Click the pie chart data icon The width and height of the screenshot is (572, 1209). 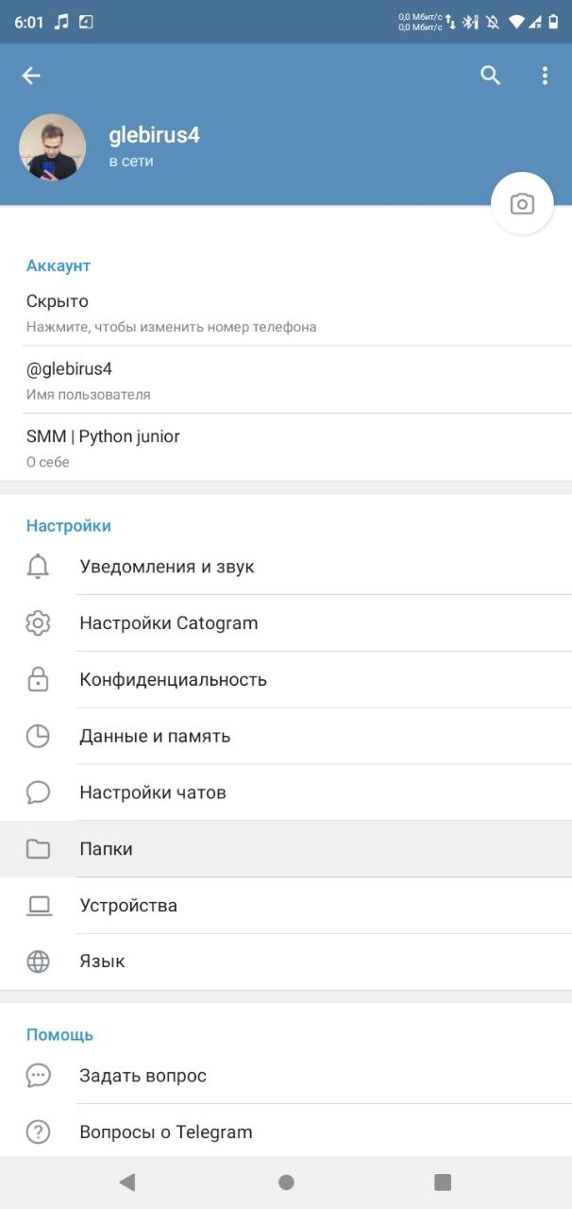click(x=38, y=736)
